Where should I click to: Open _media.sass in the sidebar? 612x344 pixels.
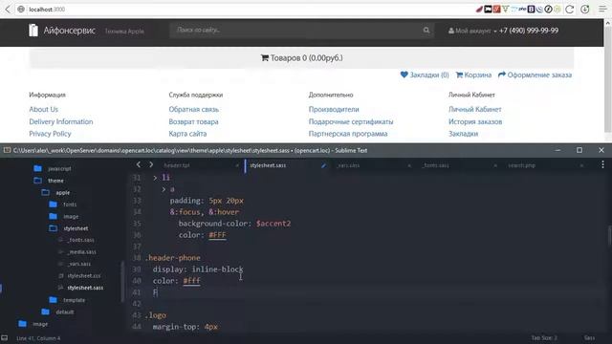pos(81,252)
